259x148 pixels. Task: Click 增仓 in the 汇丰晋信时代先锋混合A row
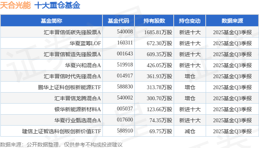[x=190, y=76]
